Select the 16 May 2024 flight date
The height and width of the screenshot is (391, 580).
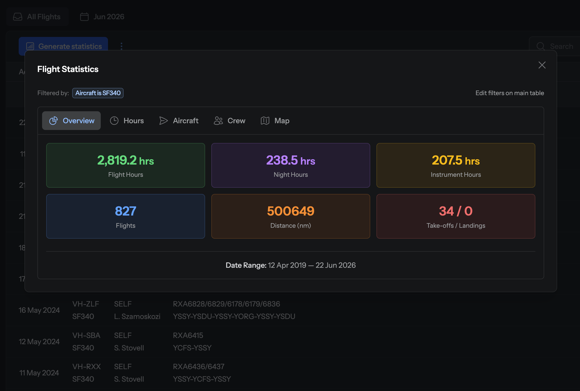39,310
